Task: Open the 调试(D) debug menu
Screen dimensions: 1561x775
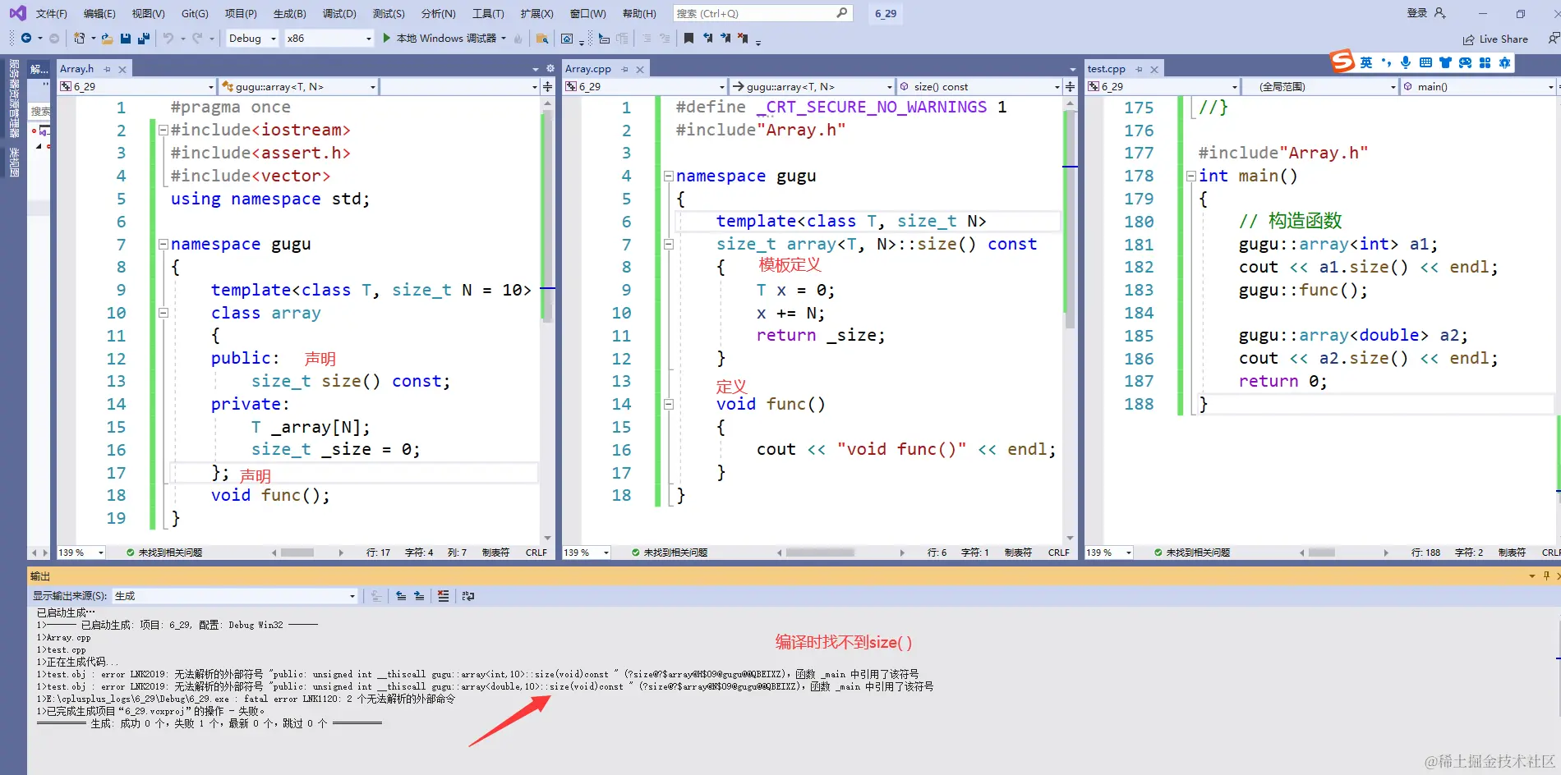Action: (339, 13)
